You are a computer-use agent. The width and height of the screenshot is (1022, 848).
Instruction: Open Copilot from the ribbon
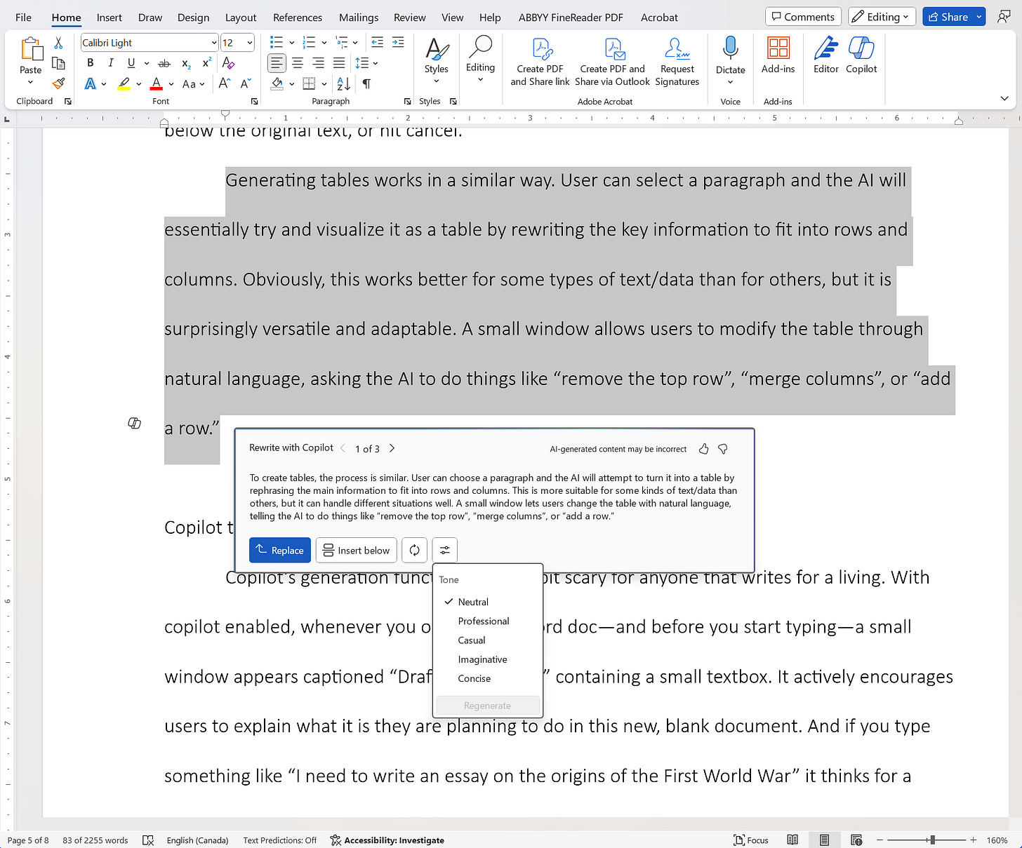coord(861,56)
